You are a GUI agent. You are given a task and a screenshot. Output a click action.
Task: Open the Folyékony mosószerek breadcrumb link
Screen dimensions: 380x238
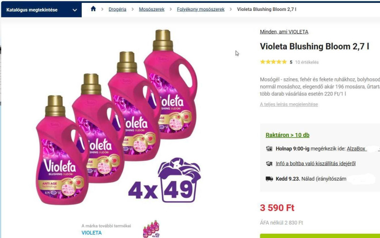point(200,9)
